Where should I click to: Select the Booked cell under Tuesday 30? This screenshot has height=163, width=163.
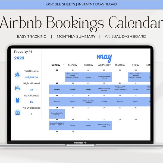88,126
